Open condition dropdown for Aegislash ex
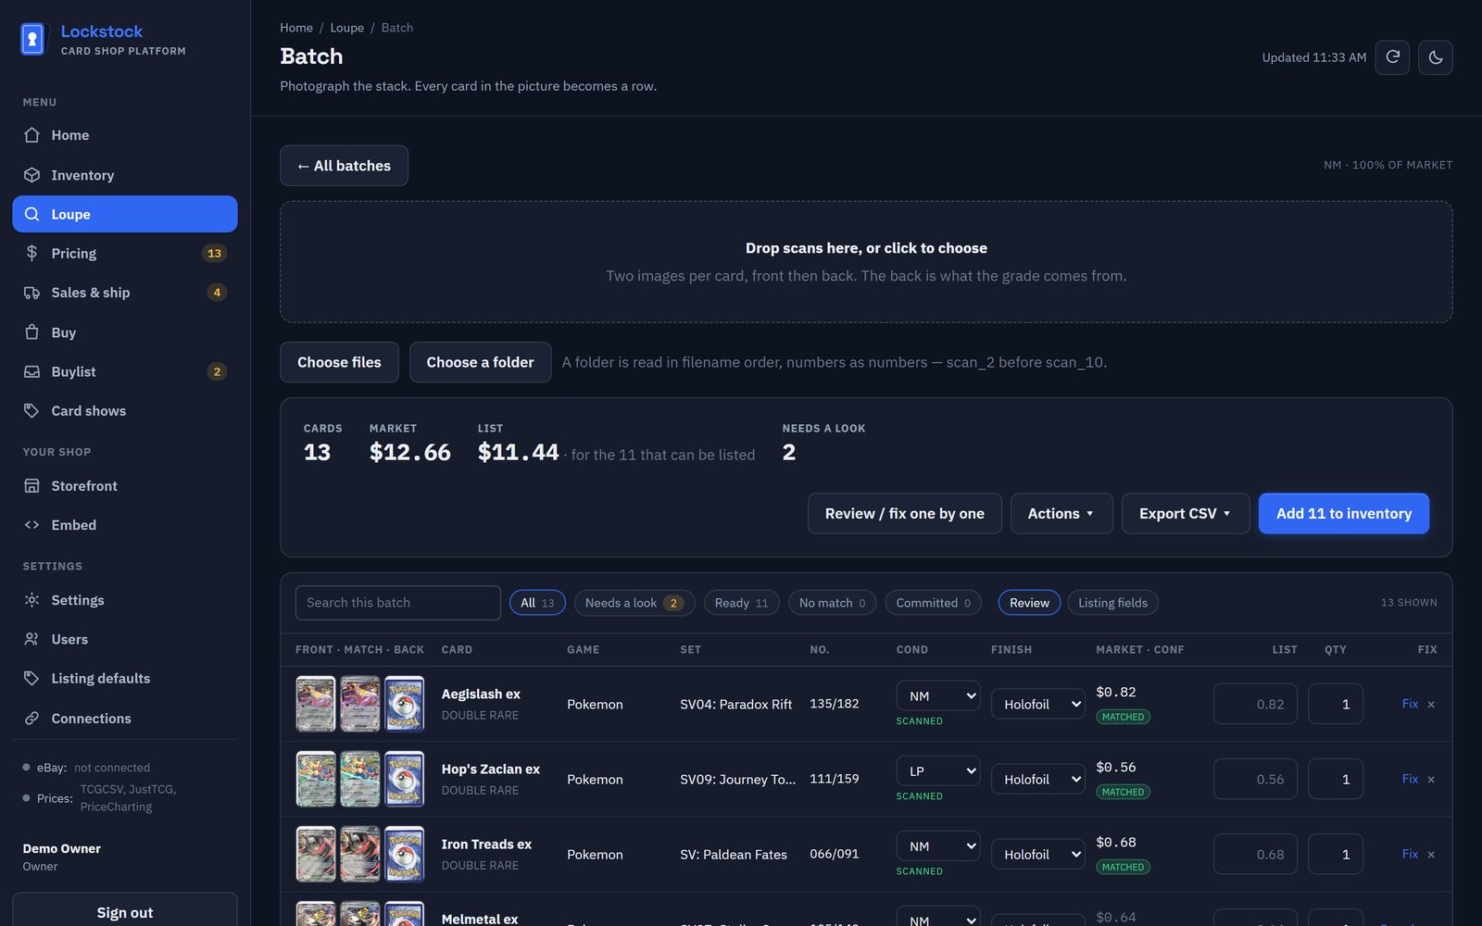Image resolution: width=1482 pixels, height=926 pixels. pos(938,695)
